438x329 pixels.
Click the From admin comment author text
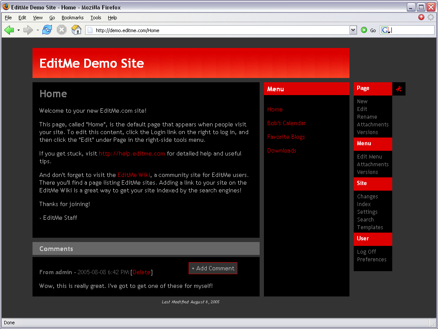coord(56,272)
